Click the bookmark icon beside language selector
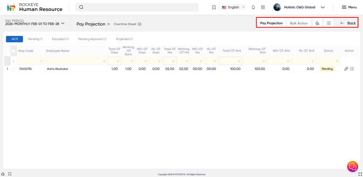Image resolution: width=363 pixels, height=177 pixels. [214, 7]
